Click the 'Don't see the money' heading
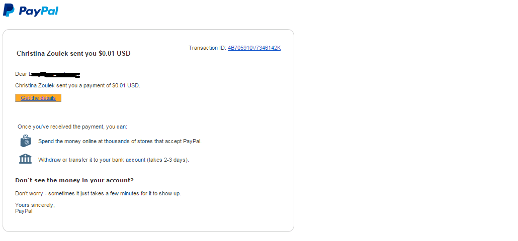Image resolution: width=518 pixels, height=241 pixels. [x=74, y=180]
